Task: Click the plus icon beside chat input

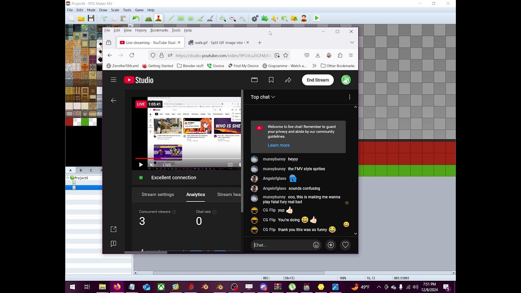Action: pyautogui.click(x=331, y=245)
